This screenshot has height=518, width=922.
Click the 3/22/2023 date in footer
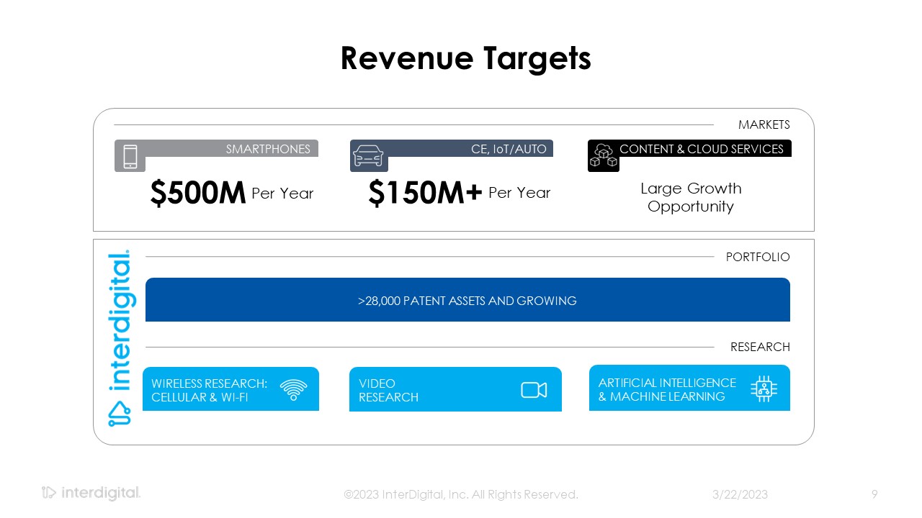click(740, 494)
